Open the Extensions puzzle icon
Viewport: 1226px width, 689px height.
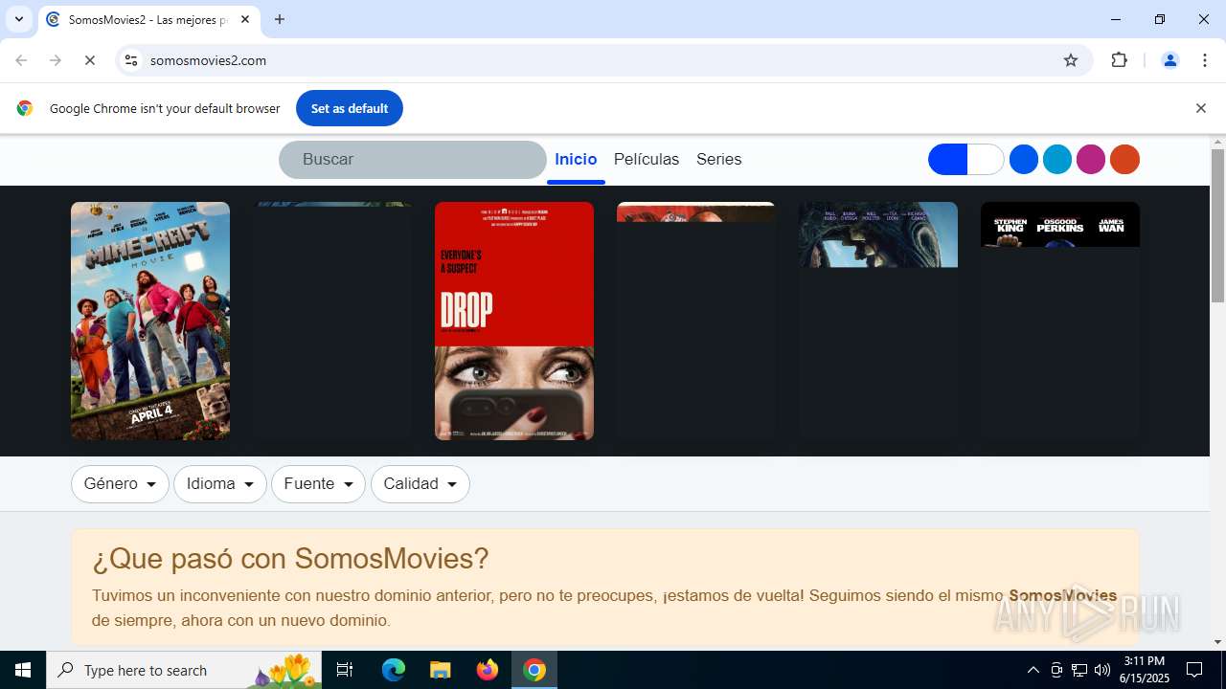pyautogui.click(x=1119, y=60)
